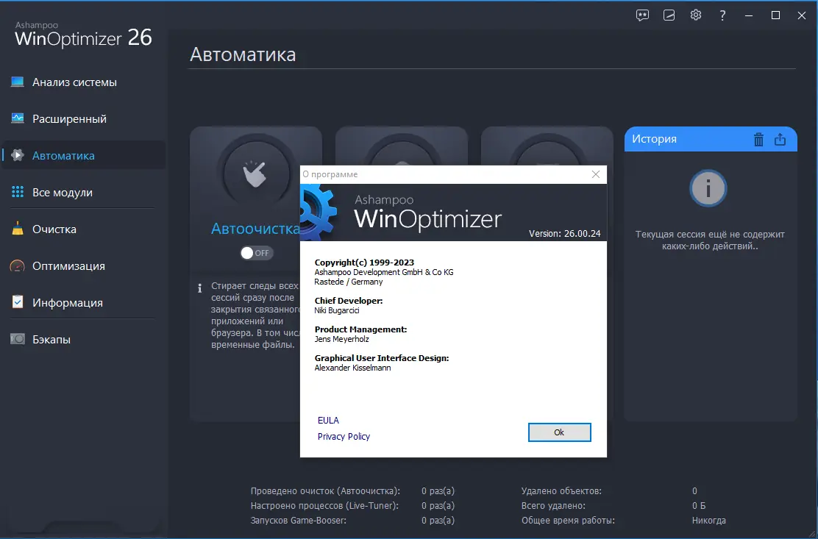Click the Автоочистка hand-swipe round icon
Viewport: 818px width, 539px height.
coord(256,174)
